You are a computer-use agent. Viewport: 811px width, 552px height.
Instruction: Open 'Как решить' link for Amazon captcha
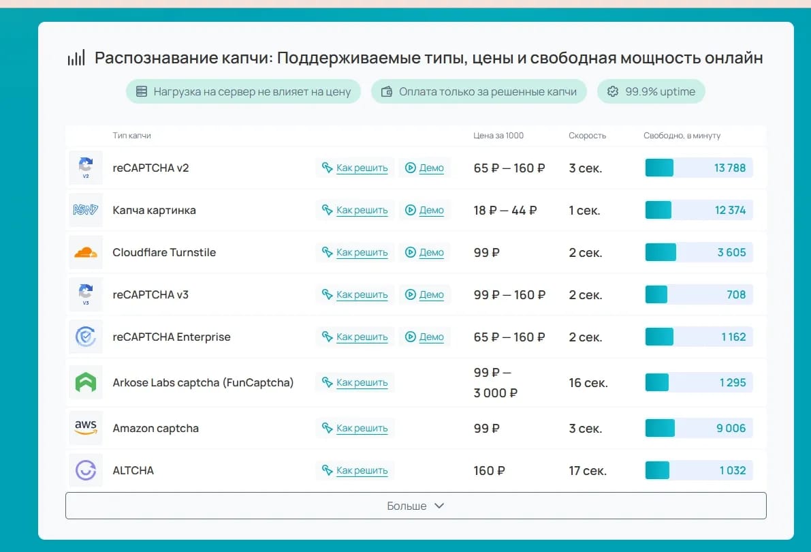[x=362, y=428]
